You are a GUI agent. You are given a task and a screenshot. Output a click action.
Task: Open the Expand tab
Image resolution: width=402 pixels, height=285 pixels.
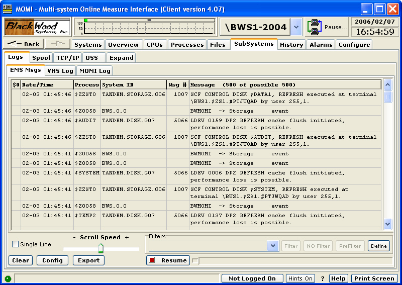tap(122, 58)
